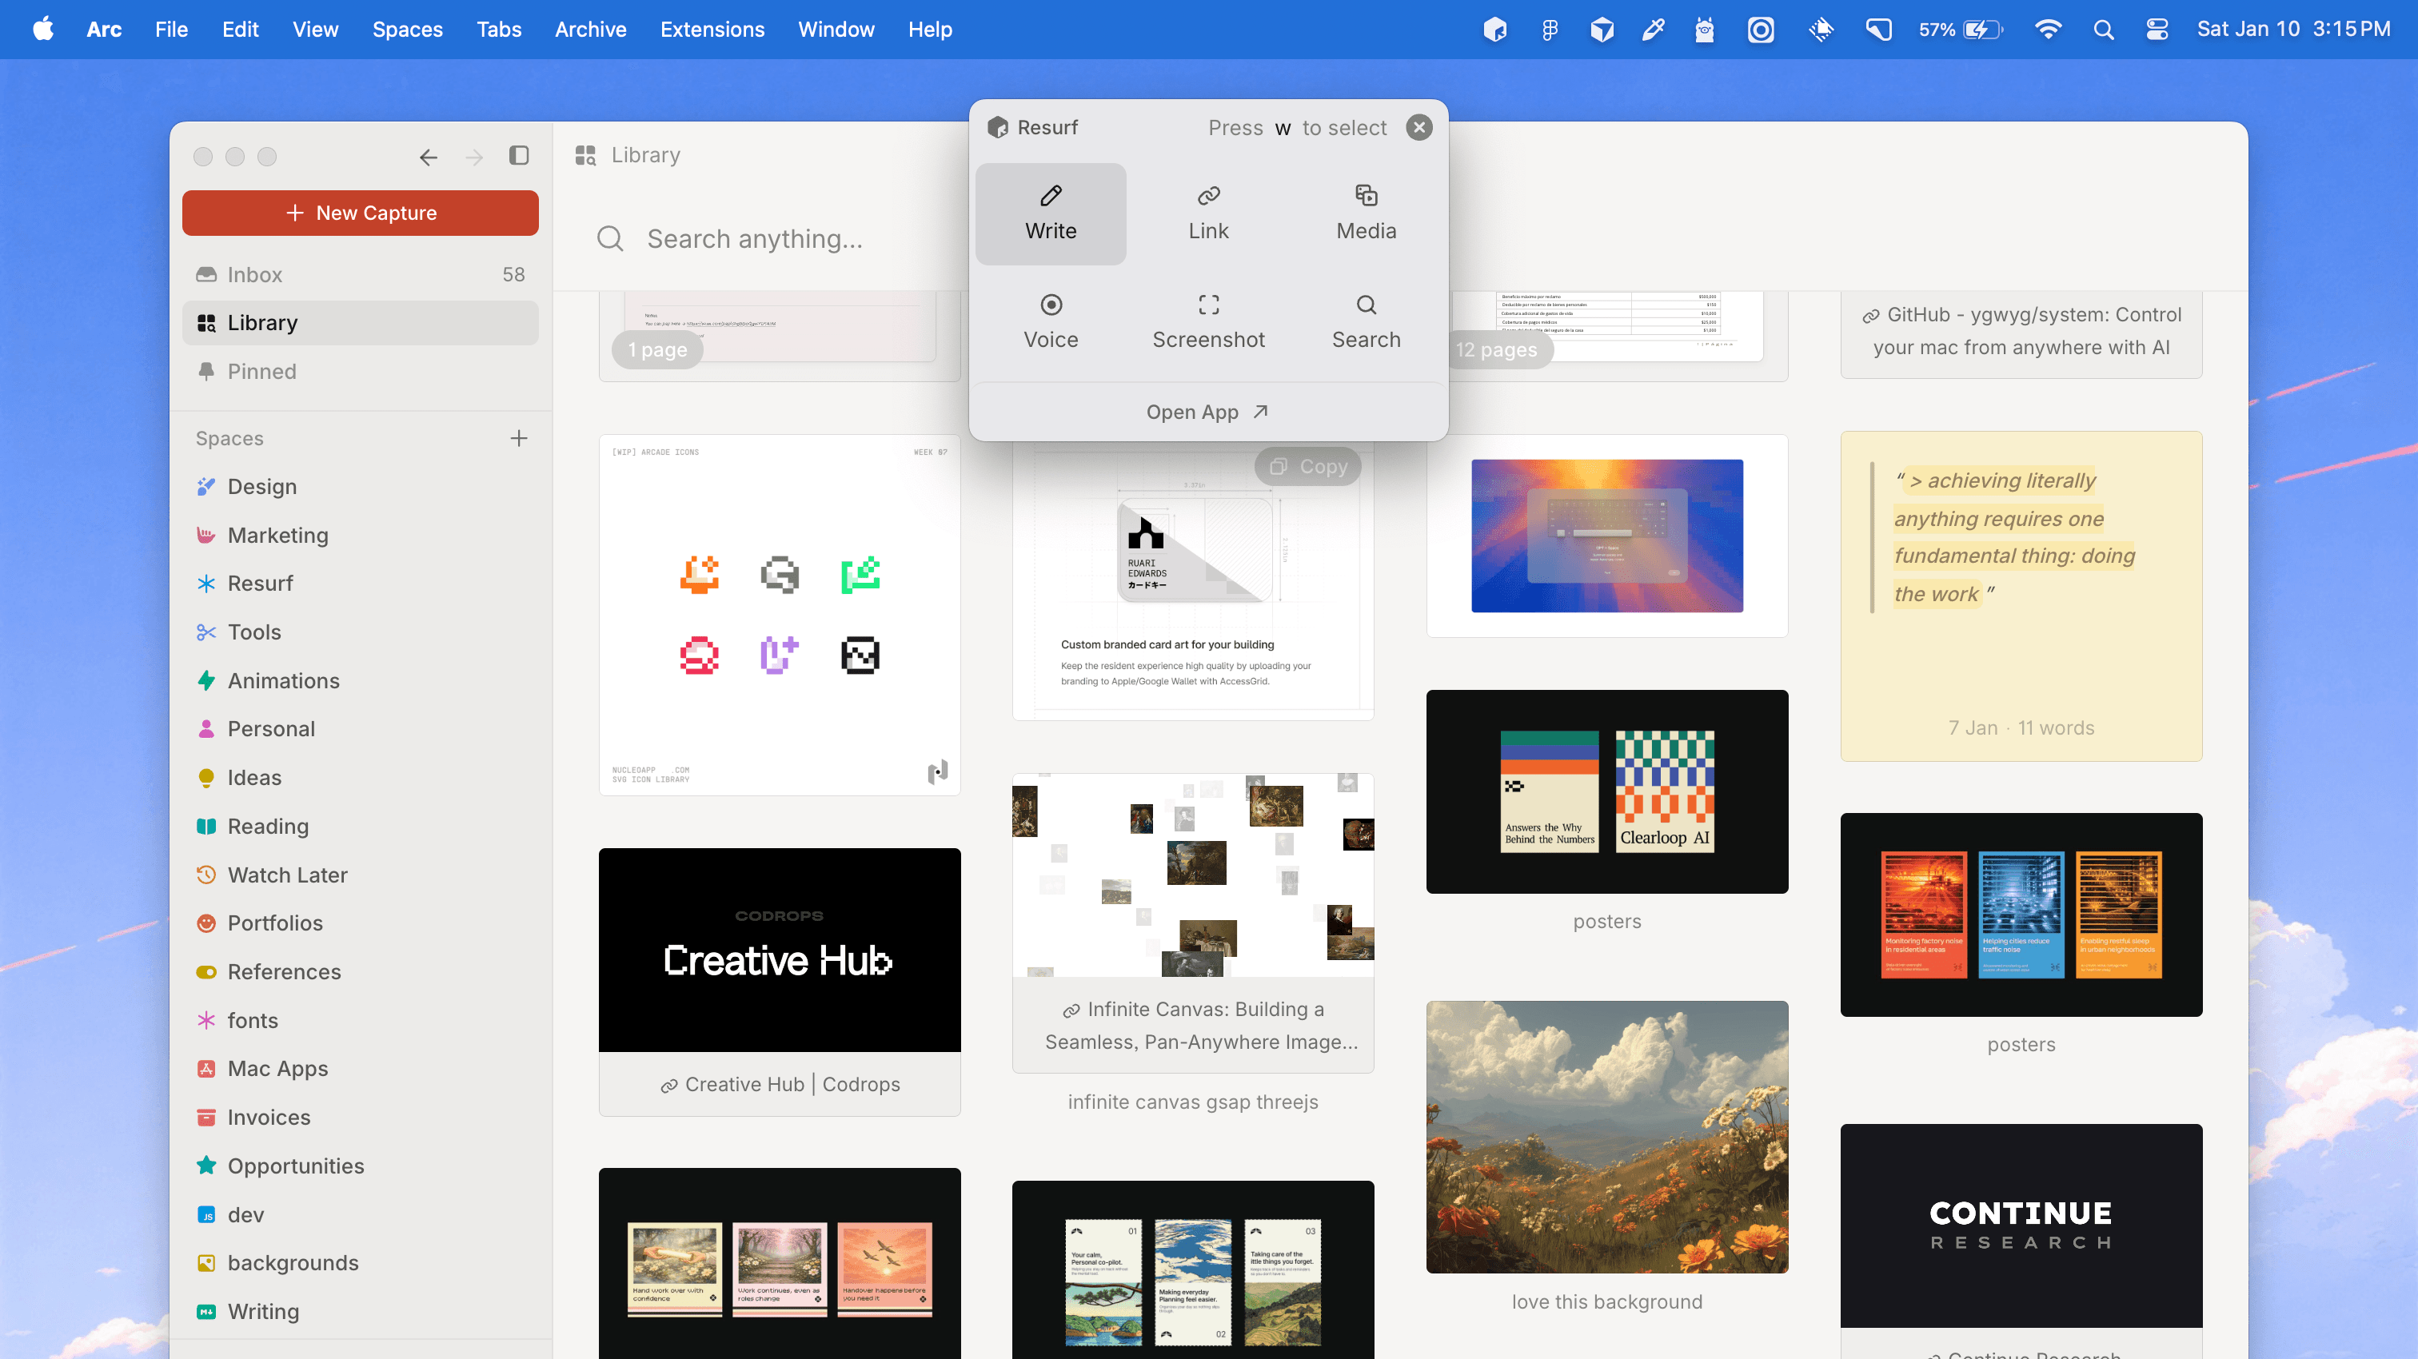This screenshot has height=1359, width=2418.
Task: Open Search in Resurf popup
Action: tap(1366, 322)
